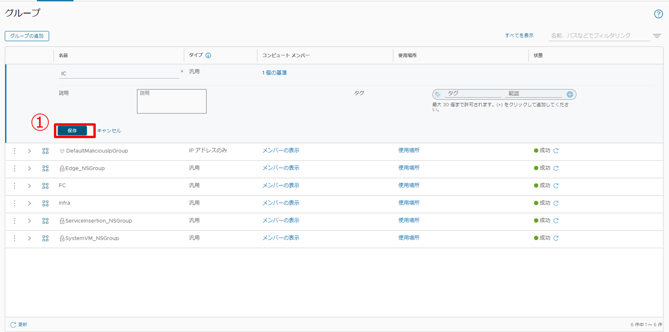
Task: Open the help question mark icon
Action: 658,14
